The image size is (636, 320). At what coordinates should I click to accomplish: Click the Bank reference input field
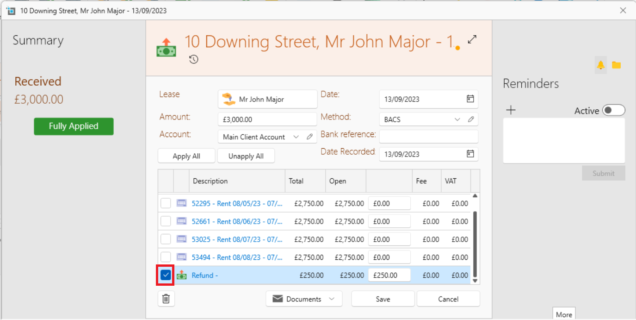[428, 137]
